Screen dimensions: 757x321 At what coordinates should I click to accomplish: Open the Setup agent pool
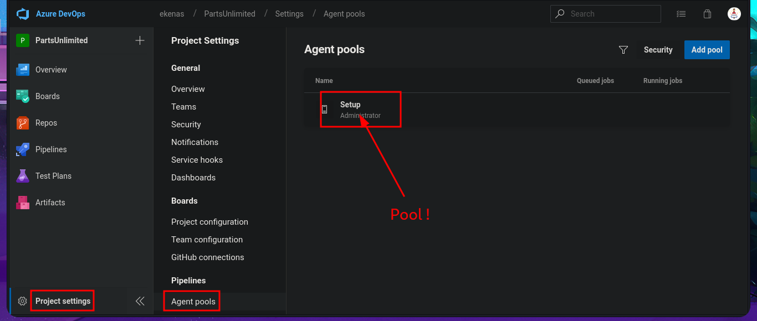[x=350, y=105]
